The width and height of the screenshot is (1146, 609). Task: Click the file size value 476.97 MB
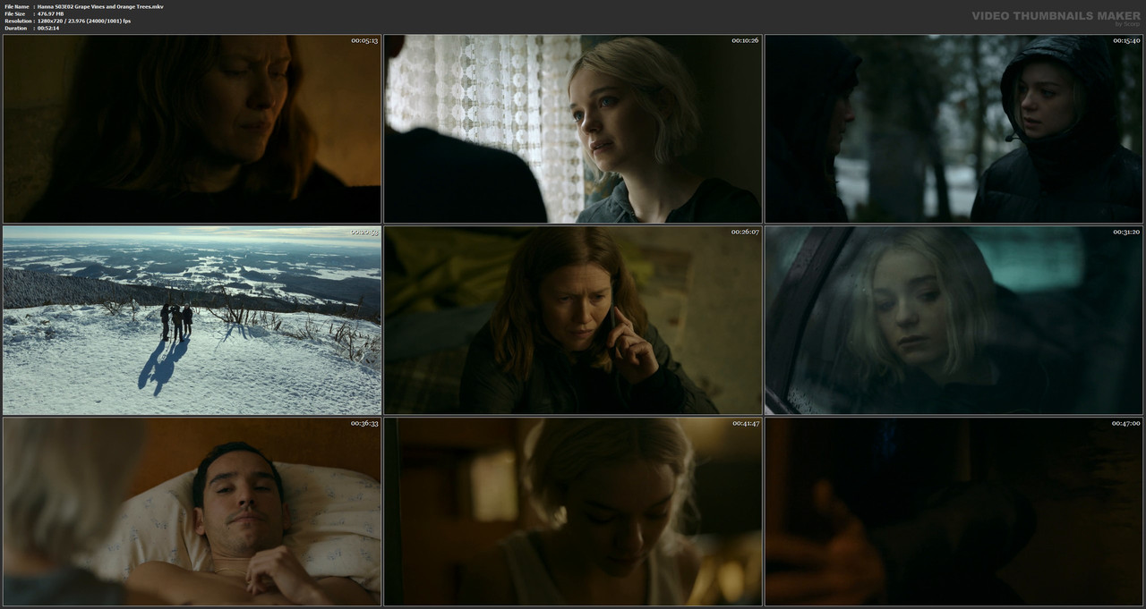(53, 13)
